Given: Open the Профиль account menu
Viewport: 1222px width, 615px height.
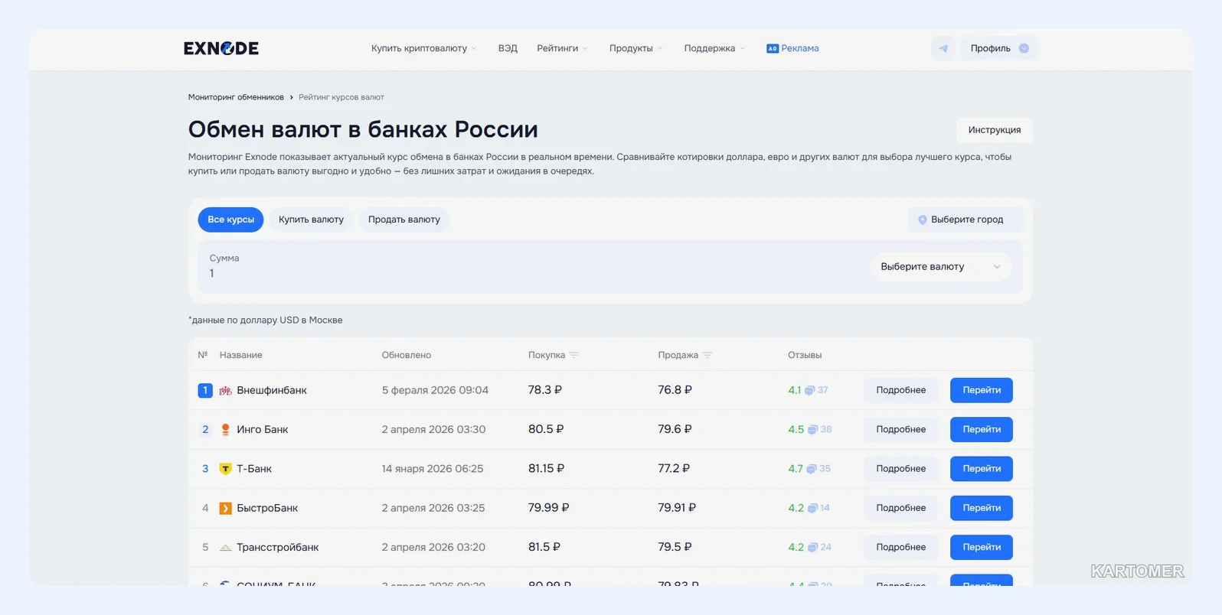Looking at the screenshot, I should click(999, 48).
